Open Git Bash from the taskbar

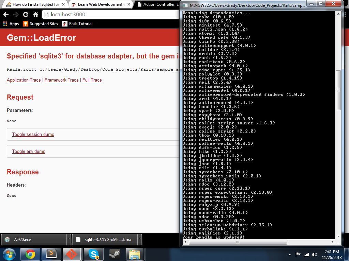click(72, 254)
